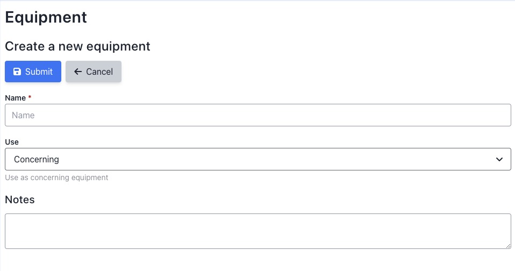The width and height of the screenshot is (515, 271).
Task: Focus the Name text input
Action: pyautogui.click(x=257, y=115)
